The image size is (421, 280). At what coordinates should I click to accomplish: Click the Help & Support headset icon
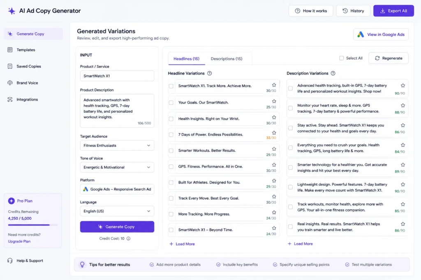coord(10,261)
